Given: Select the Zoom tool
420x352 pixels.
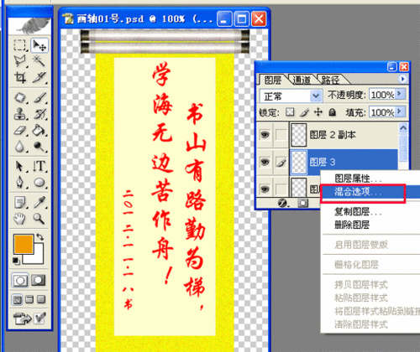Looking at the screenshot, I should pos(39,219).
